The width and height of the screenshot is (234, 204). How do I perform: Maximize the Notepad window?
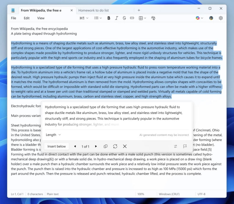point(210,8)
